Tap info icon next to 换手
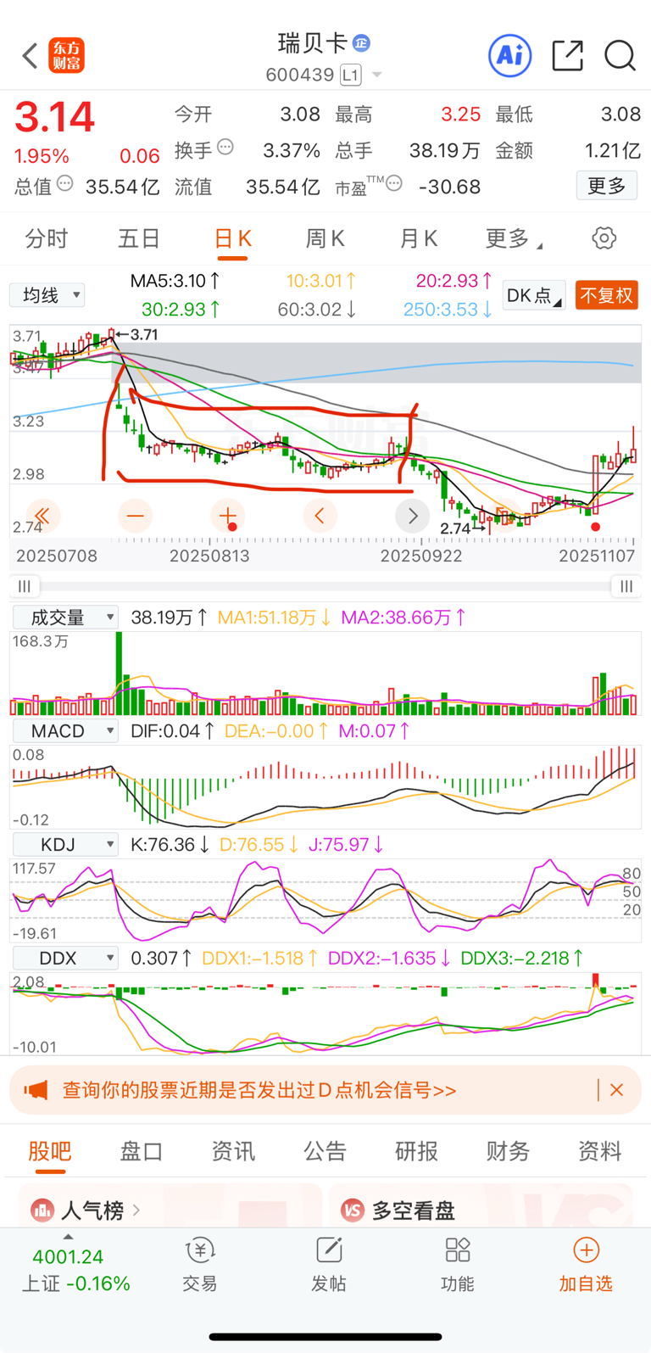The height and width of the screenshot is (1353, 651). point(225,148)
